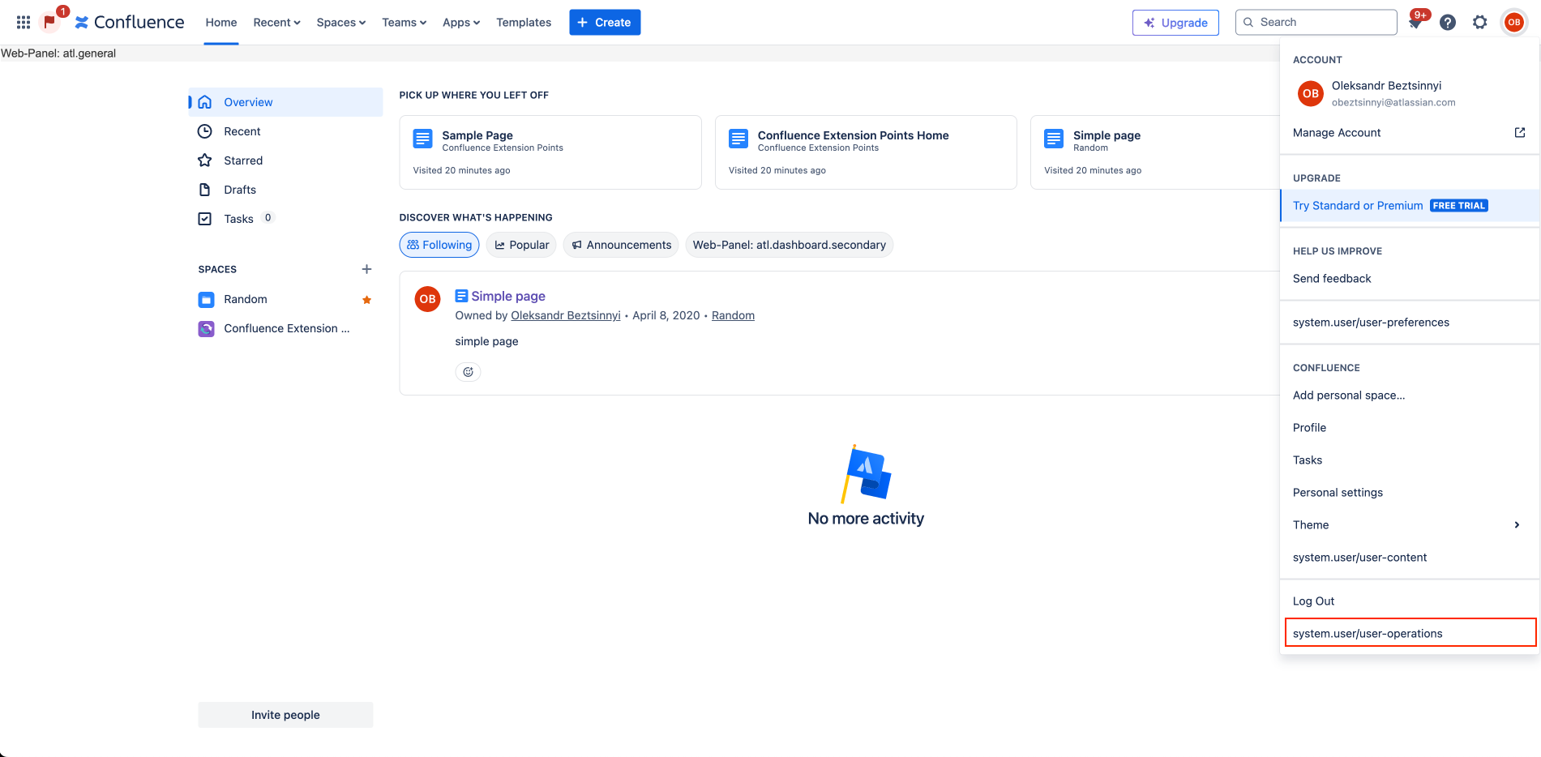Click the Invite people button
1541x757 pixels.
pos(285,715)
